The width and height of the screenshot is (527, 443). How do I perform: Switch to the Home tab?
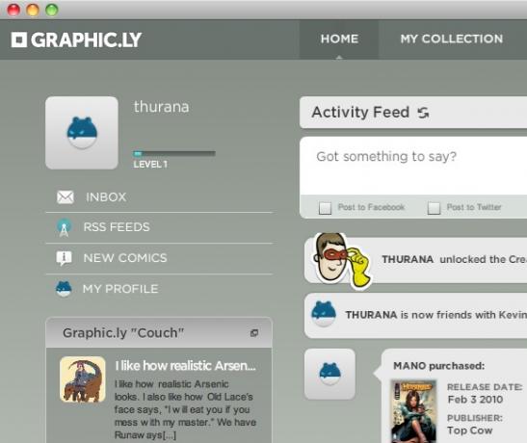339,39
